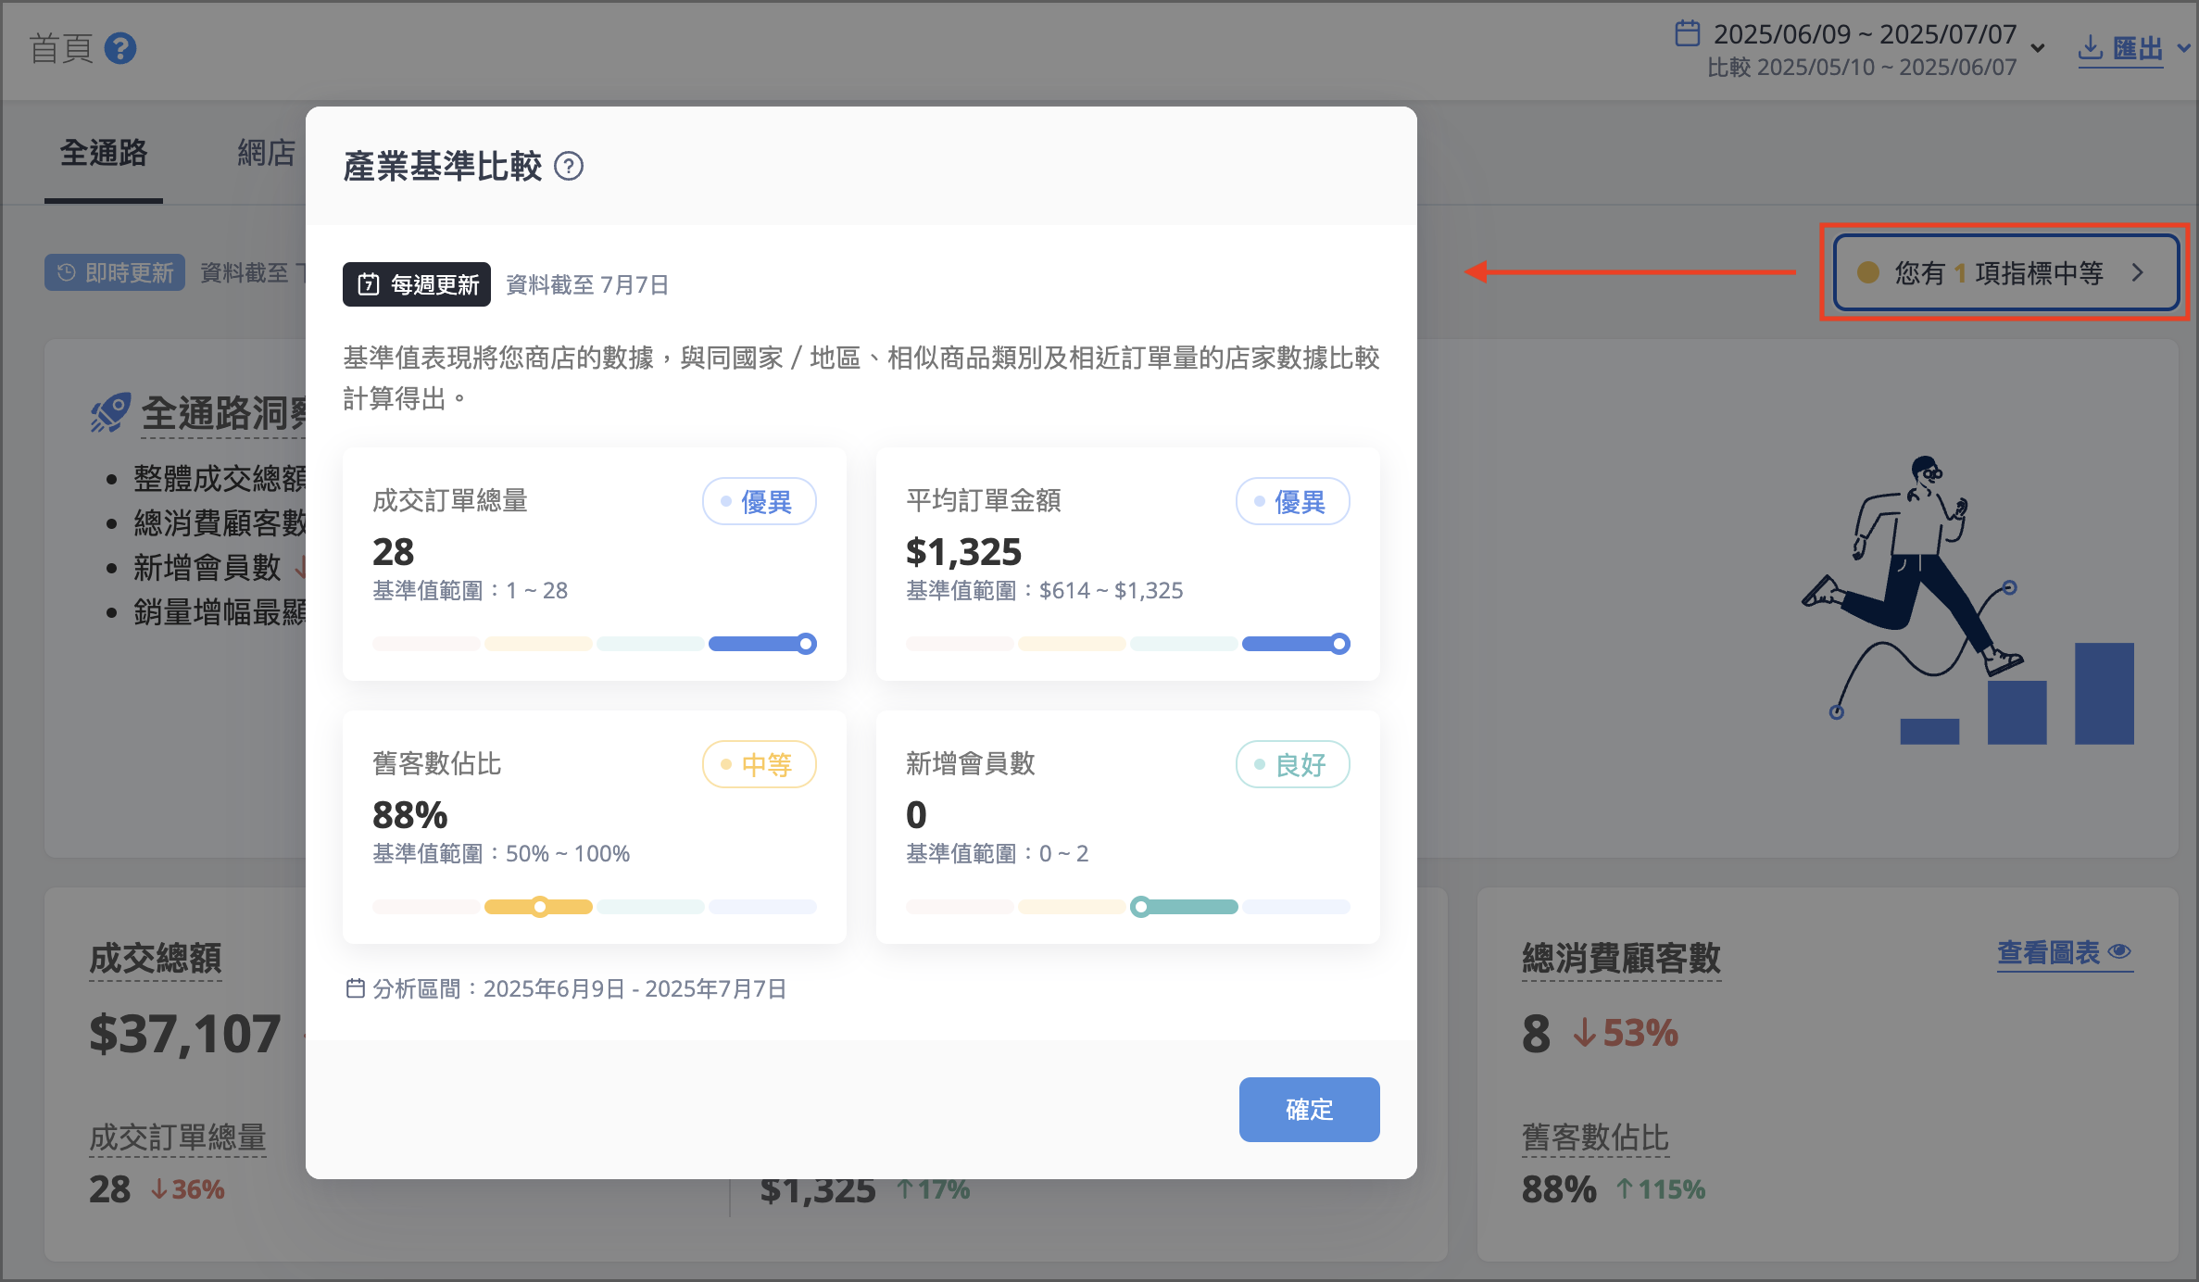Click the 總消費顧客數 heading
The image size is (2199, 1282).
[x=1621, y=958]
